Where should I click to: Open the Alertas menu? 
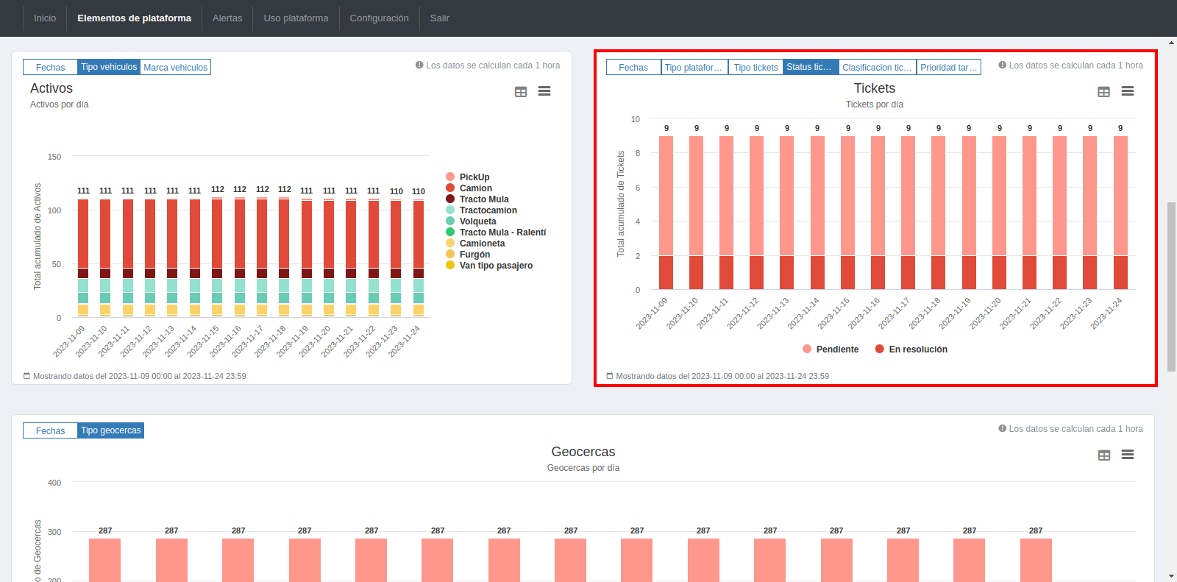[x=227, y=18]
